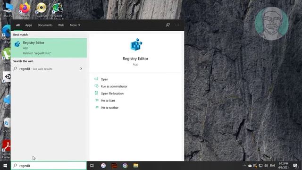Open the search options ellipsis menu

click(177, 25)
